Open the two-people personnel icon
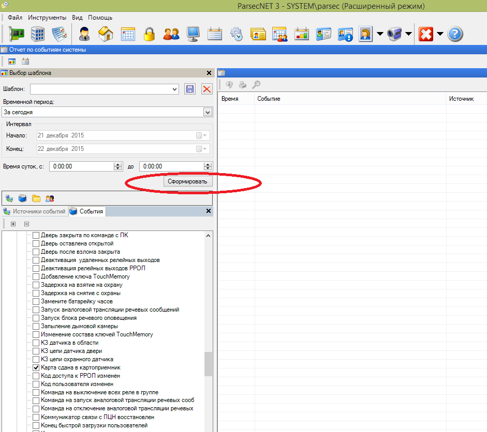487x432 pixels. coord(171,34)
